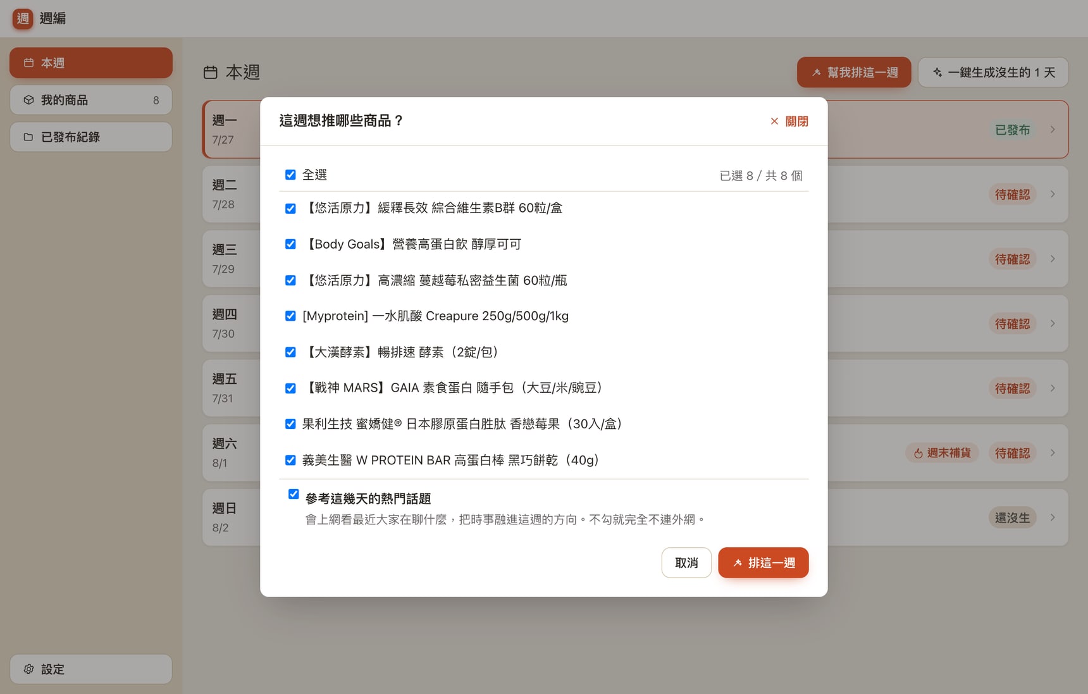The image size is (1088, 694).
Task: Click the 待確認 badge on 週二 row
Action: point(1012,194)
